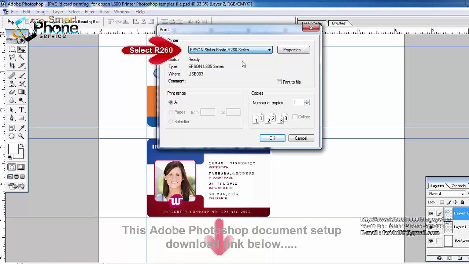469x264 pixels.
Task: Click the number of copies field
Action: pyautogui.click(x=298, y=103)
